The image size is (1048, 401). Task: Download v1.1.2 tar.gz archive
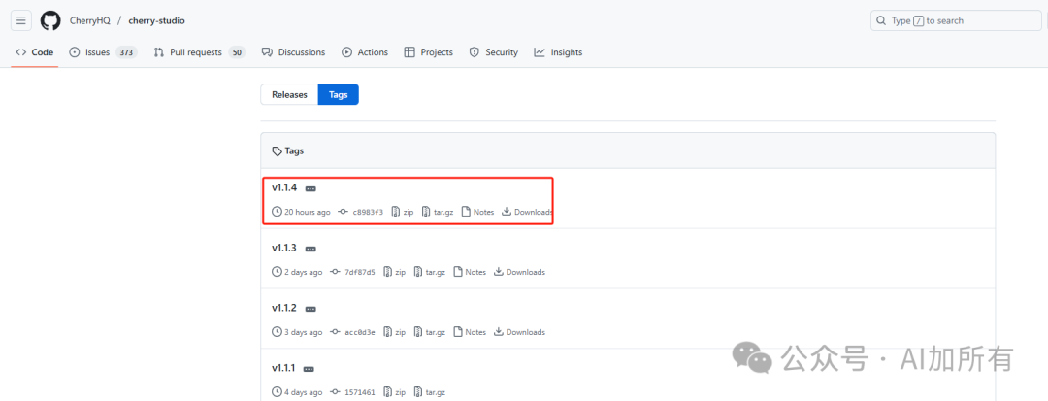click(430, 332)
